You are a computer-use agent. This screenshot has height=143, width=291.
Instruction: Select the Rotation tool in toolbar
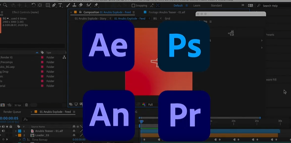click(33, 5)
